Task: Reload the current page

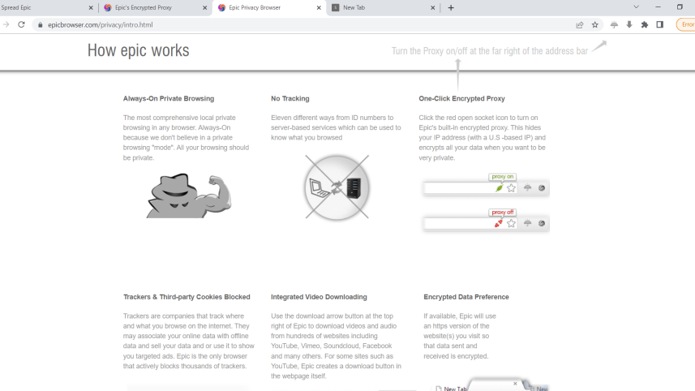Action: 21,25
